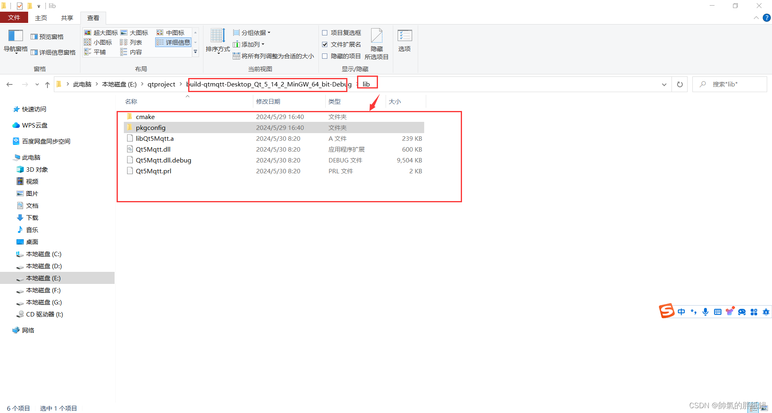Enable the 项目复选框 checkbox
This screenshot has width=772, height=413.
click(325, 33)
